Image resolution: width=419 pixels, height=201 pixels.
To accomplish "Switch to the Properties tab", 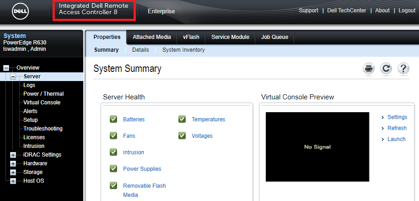I will [x=107, y=37].
